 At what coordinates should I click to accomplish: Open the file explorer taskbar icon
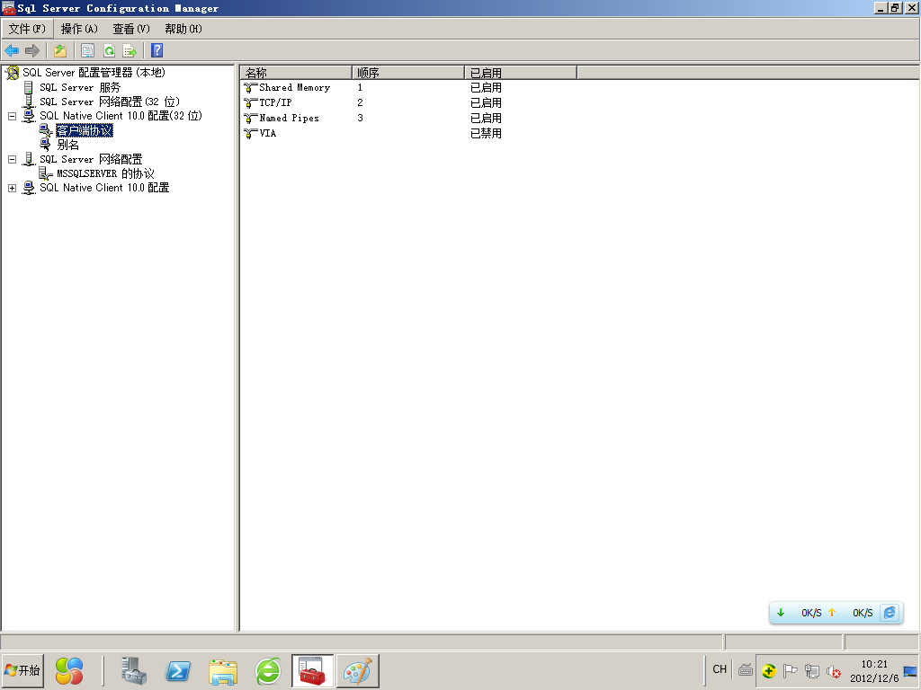point(223,671)
